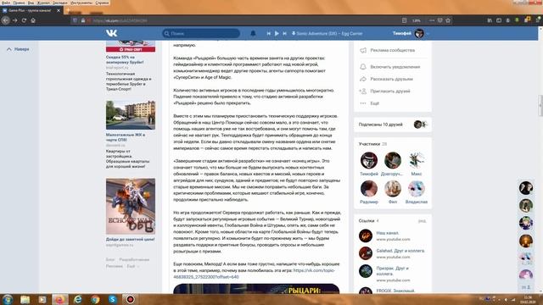Open the Подписаны 10 друзей block
The image size is (543, 305).
point(392,125)
